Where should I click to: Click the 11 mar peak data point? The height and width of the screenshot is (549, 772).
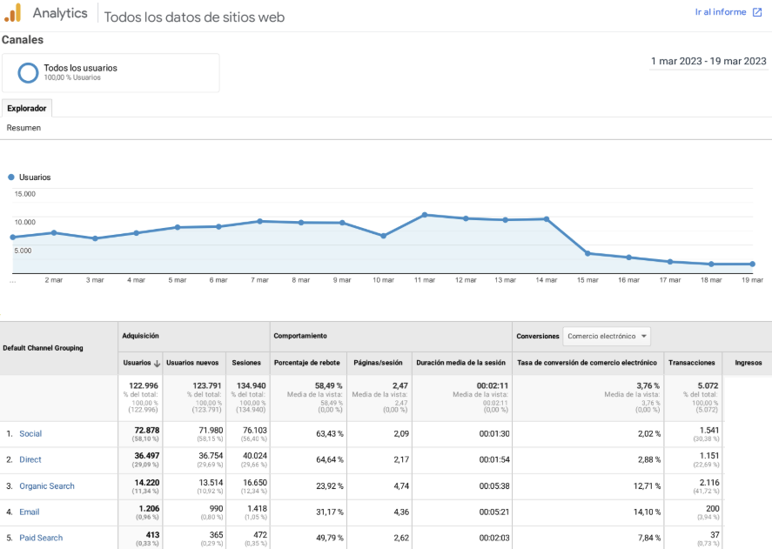click(x=424, y=214)
